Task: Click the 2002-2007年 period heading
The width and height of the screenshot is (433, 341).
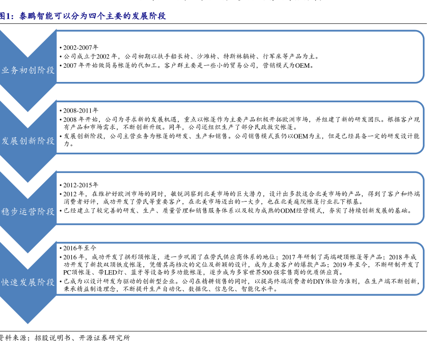Action: click(81, 47)
